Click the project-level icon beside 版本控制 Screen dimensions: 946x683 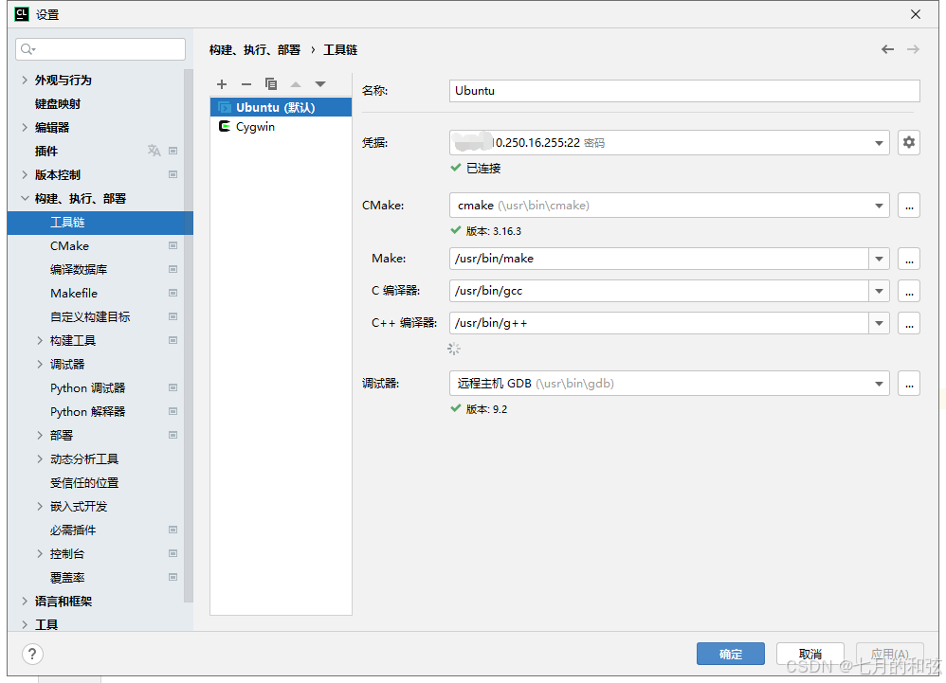tap(173, 175)
